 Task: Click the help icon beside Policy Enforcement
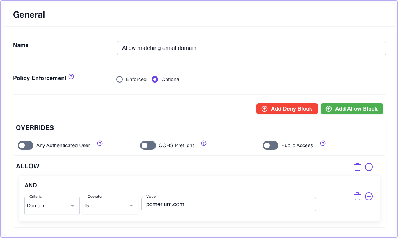[x=71, y=76]
